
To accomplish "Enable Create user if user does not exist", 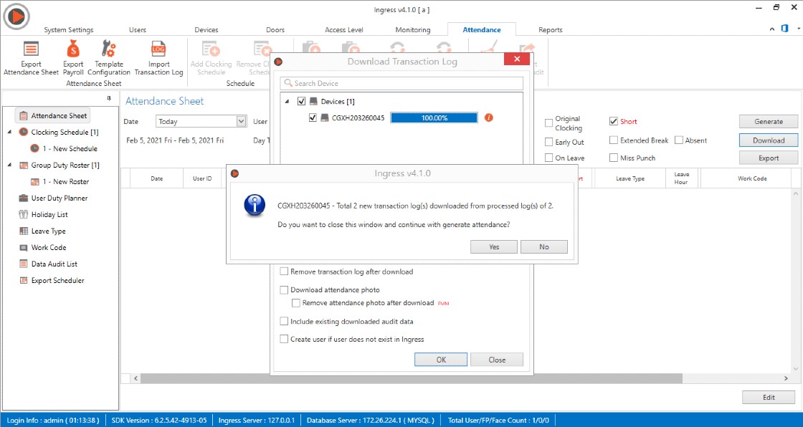I will tap(284, 339).
